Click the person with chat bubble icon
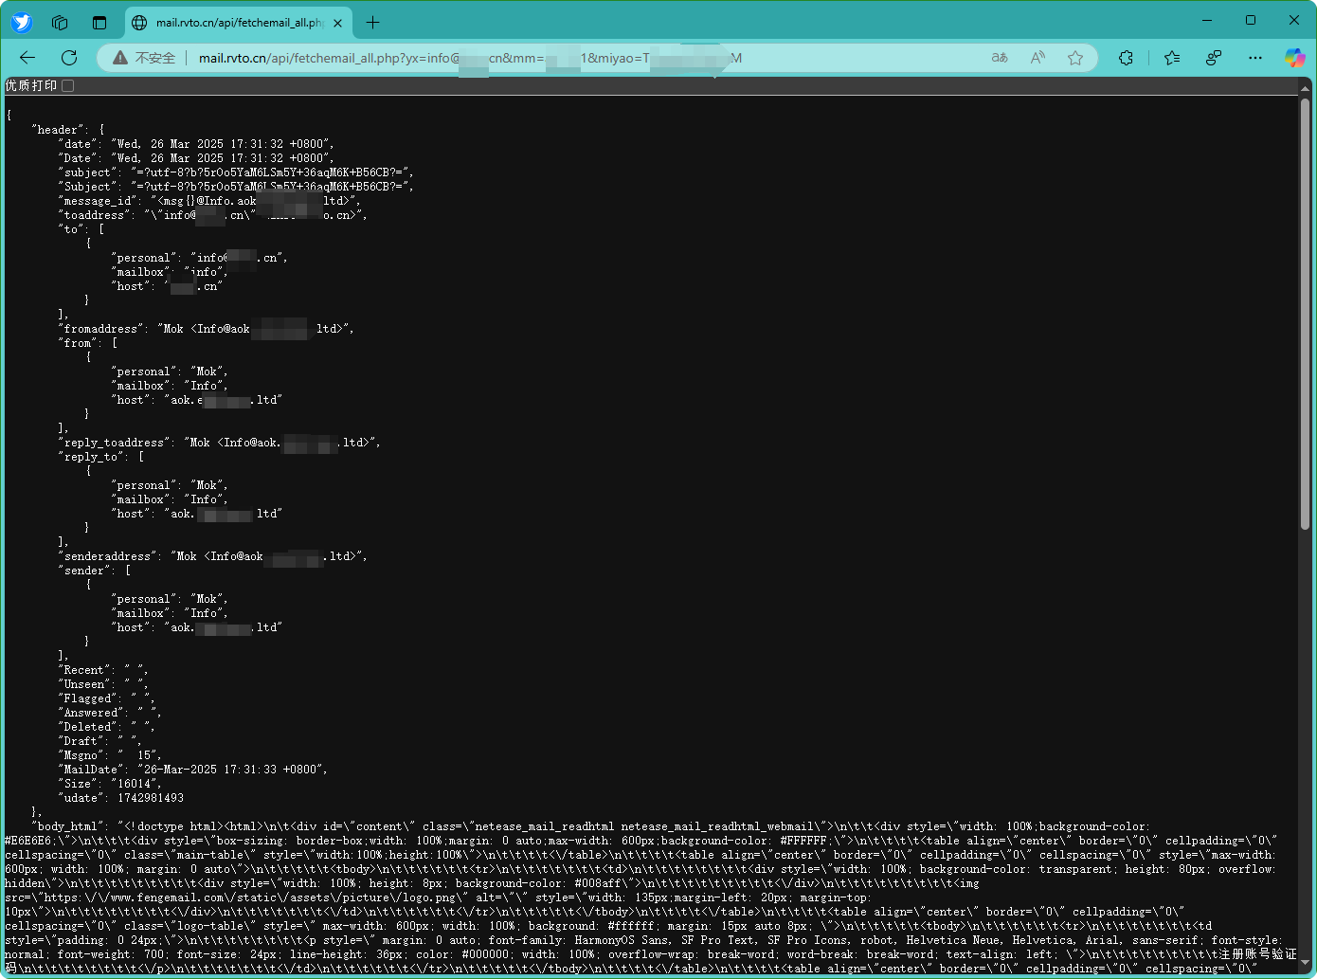The width and height of the screenshot is (1317, 979). coord(1214,58)
